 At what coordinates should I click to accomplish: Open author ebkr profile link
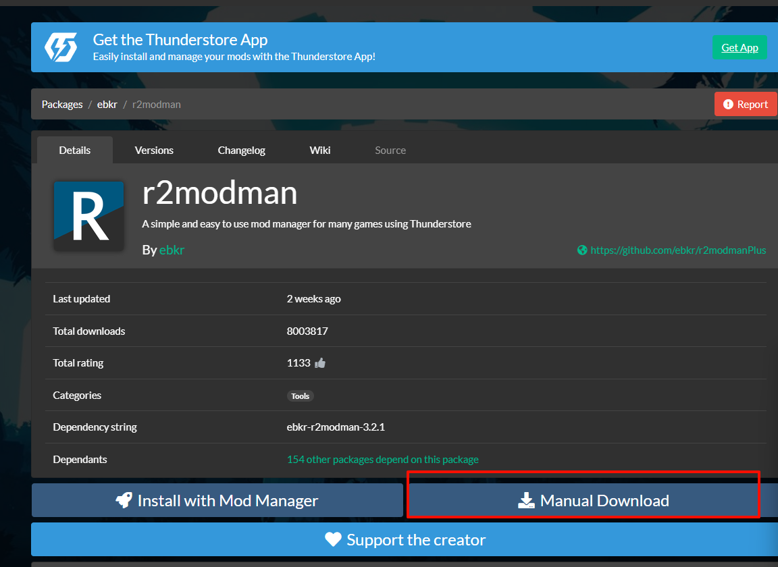click(172, 250)
